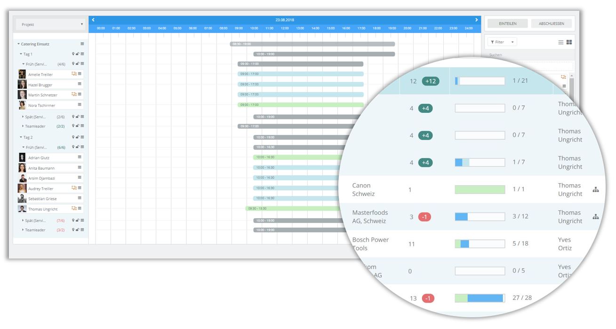Collapse the Catering Einsatz tree node
The image size is (616, 329).
19,44
